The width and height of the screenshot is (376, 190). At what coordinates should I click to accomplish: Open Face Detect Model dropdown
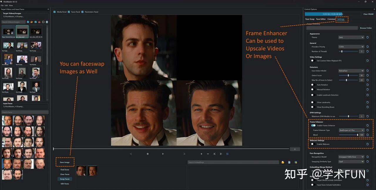[x=351, y=71]
